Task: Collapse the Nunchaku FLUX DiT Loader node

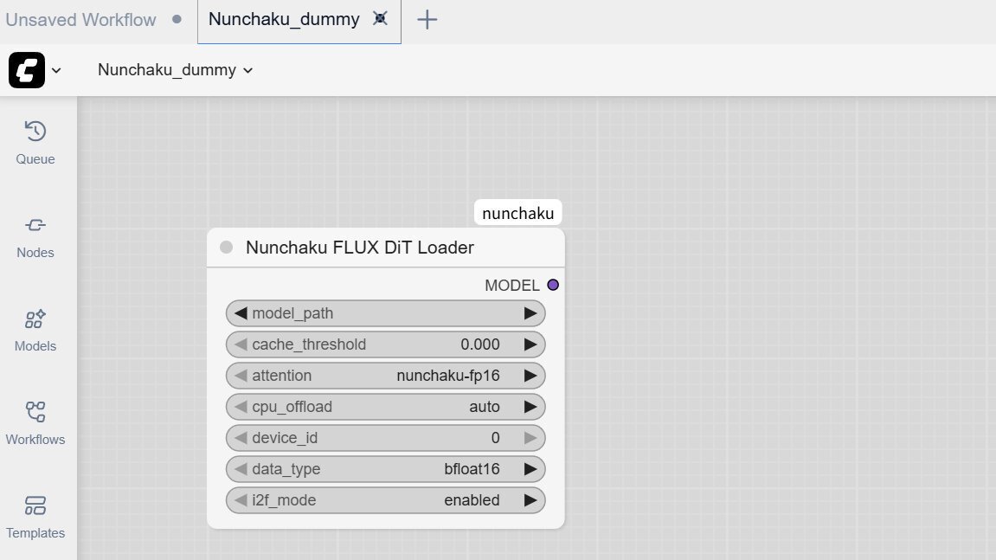Action: click(226, 247)
